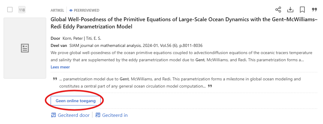Click the download icon for this record
The width and height of the screenshot is (323, 124).
(x=290, y=10)
